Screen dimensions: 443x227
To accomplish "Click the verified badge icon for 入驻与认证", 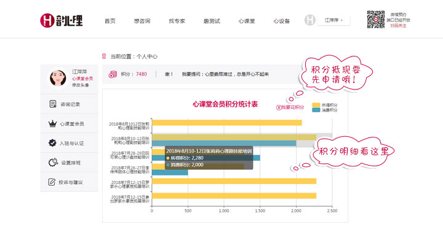I will click(52, 143).
